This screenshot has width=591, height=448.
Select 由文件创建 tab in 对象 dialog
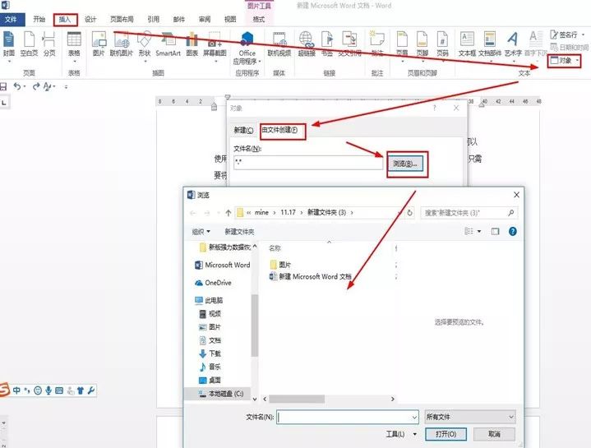[279, 131]
